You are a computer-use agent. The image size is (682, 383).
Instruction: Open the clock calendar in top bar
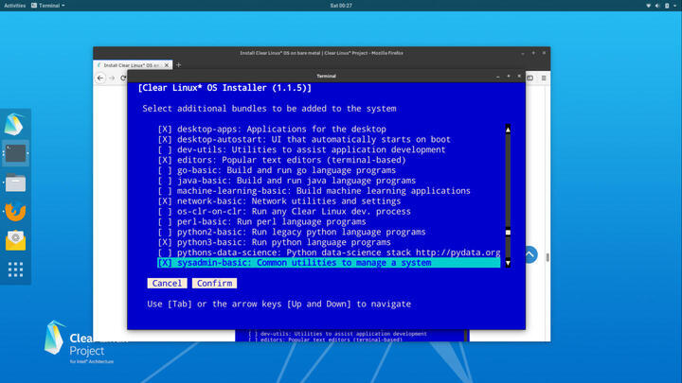341,6
